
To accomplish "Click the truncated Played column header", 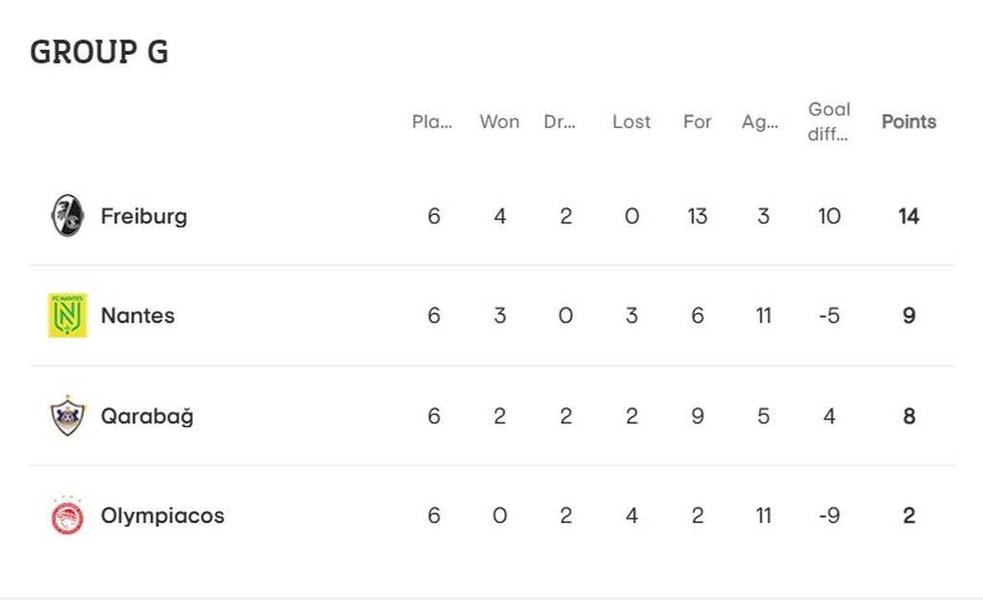I will [432, 122].
